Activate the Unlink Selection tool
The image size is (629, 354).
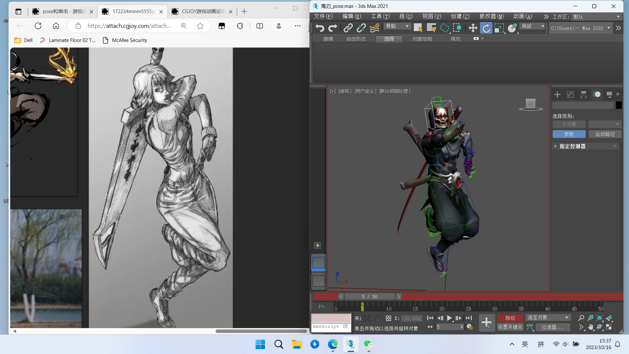point(361,28)
